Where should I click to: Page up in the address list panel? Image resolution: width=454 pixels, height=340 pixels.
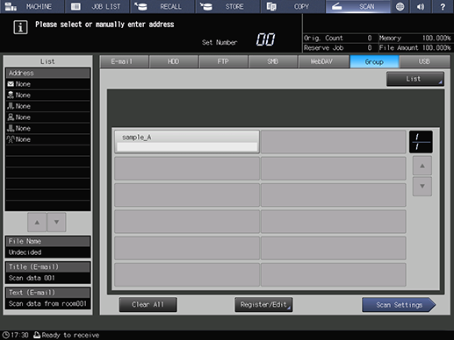pos(37,223)
